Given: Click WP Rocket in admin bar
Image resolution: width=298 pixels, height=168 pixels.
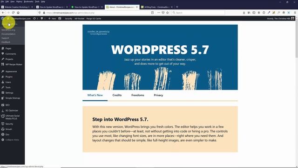Looking at the screenshot, I should pyautogui.click(x=79, y=19).
